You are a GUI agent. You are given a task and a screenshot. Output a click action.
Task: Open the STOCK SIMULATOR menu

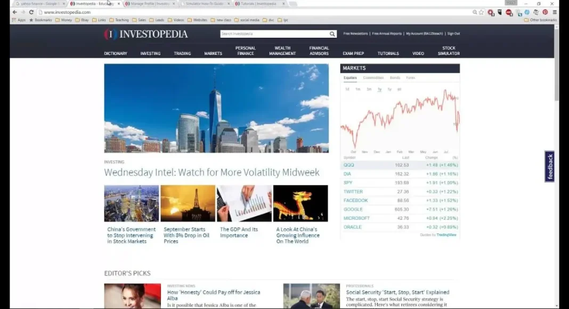click(x=449, y=51)
